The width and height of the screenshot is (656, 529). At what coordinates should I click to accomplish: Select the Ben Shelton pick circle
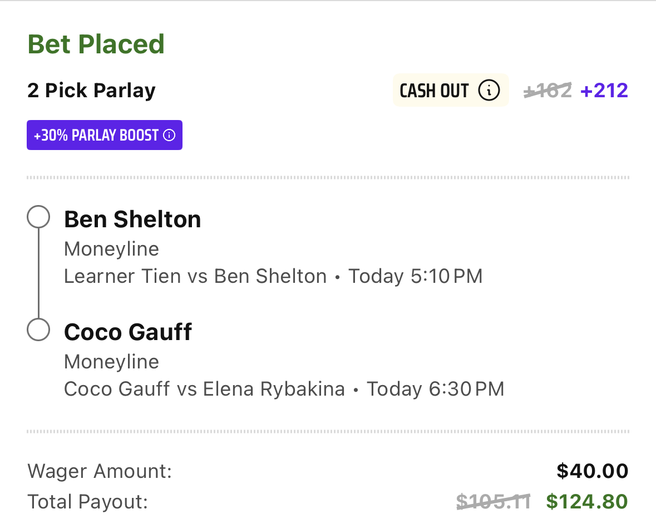click(38, 217)
